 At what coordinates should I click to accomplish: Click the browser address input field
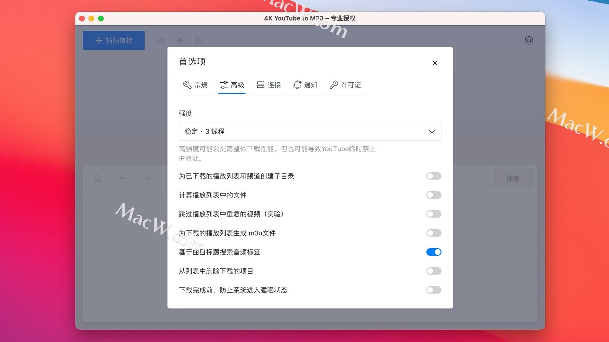[471, 179]
